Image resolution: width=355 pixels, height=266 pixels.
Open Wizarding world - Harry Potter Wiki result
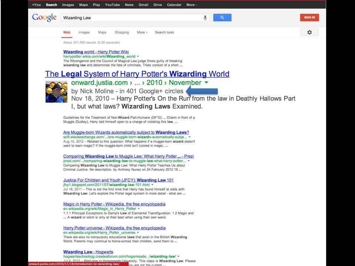[96, 52]
